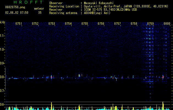173x110 pixels.
Task: Click the meteor count 35
Action: coord(40,13)
